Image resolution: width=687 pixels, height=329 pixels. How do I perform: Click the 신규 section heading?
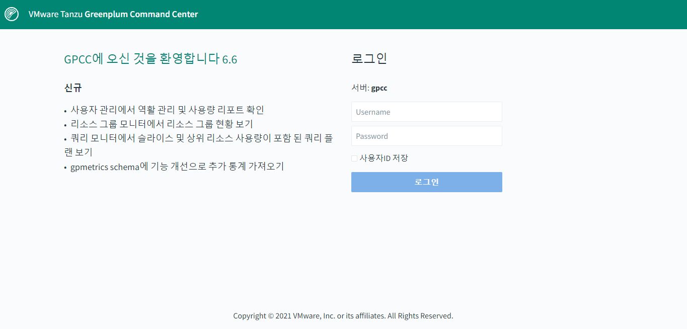pyautogui.click(x=73, y=88)
